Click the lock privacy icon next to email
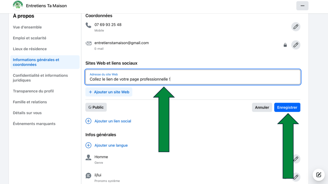 tap(285, 45)
